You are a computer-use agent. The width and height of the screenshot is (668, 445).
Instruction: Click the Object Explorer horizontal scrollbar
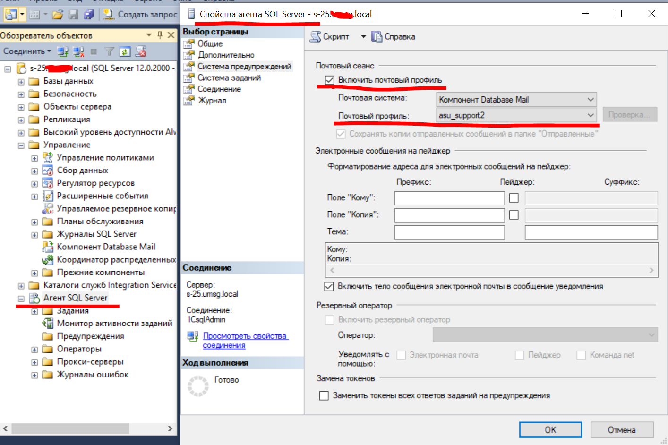click(70, 428)
